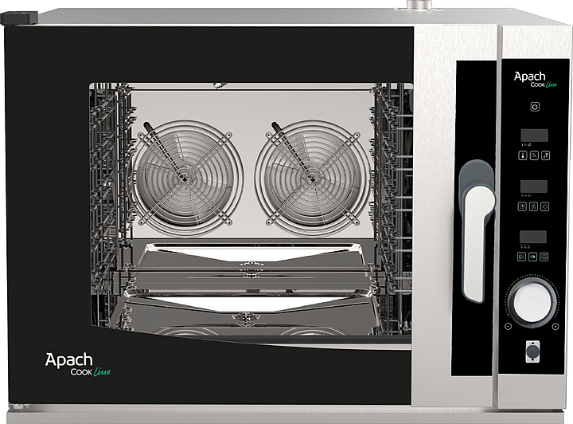Click the oven door handle
573x424 pixels.
pos(476,229)
